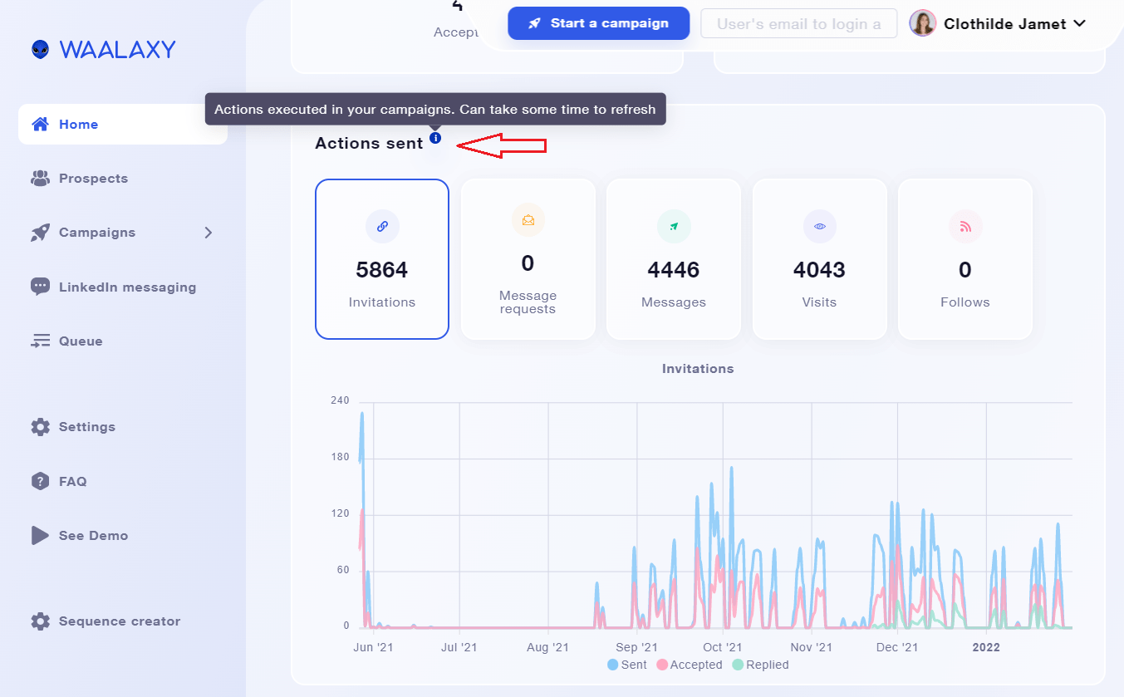Select the Messages stat card

(x=674, y=259)
